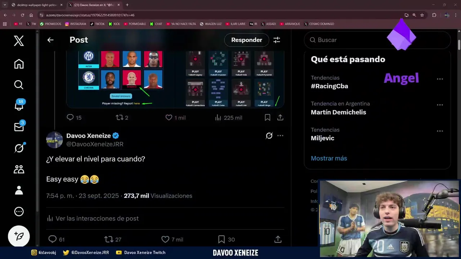Open reply sorting filter icon next to Responder
461x259 pixels.
point(277,40)
